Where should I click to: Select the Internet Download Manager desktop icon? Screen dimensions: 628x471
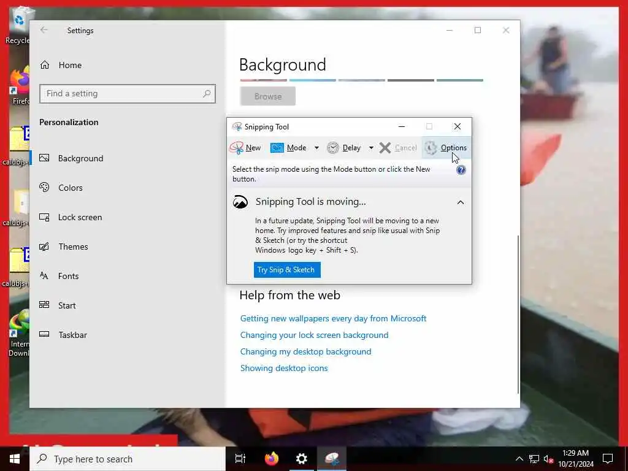(19, 333)
